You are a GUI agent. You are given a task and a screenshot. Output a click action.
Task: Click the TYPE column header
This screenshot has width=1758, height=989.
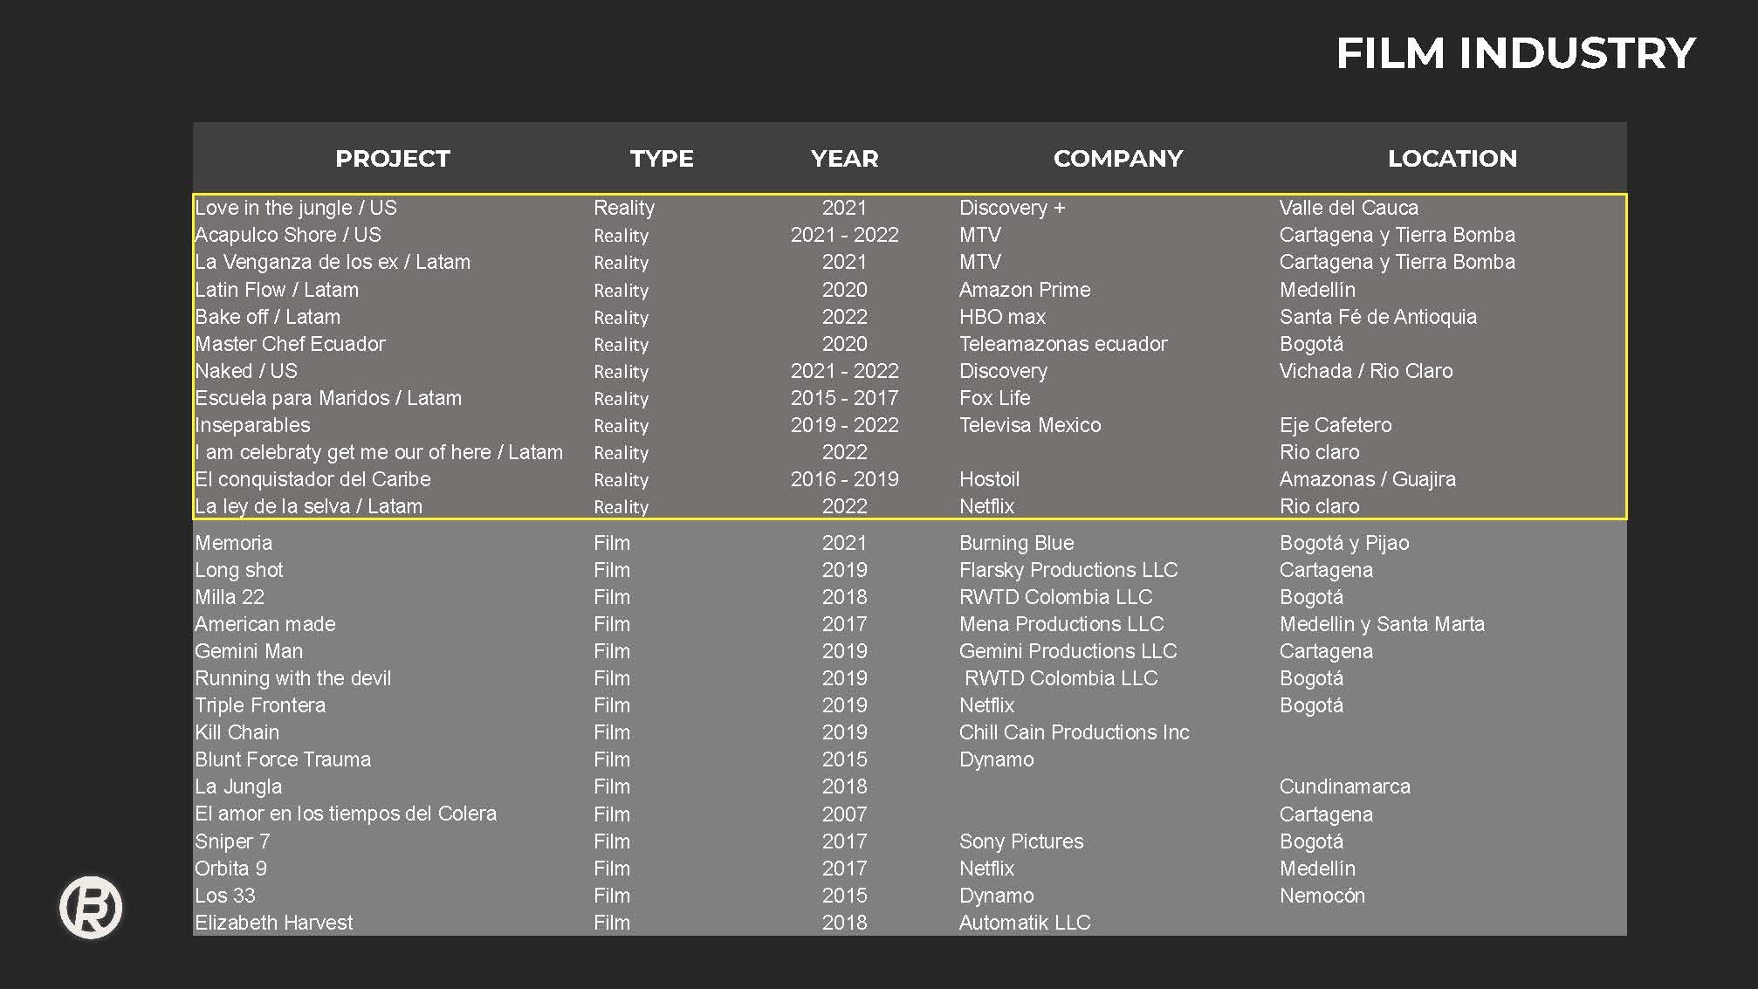tap(662, 159)
